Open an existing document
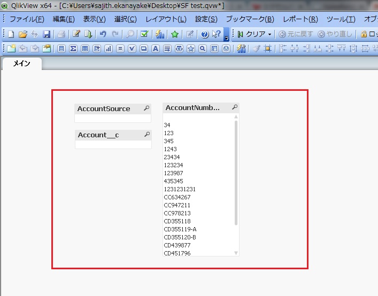The width and height of the screenshot is (378, 296). [23, 34]
